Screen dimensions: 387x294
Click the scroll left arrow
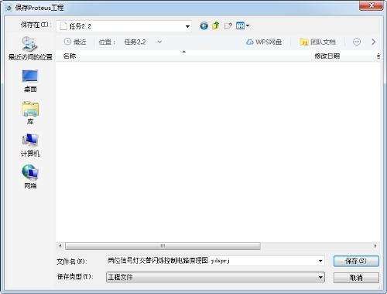coord(60,246)
